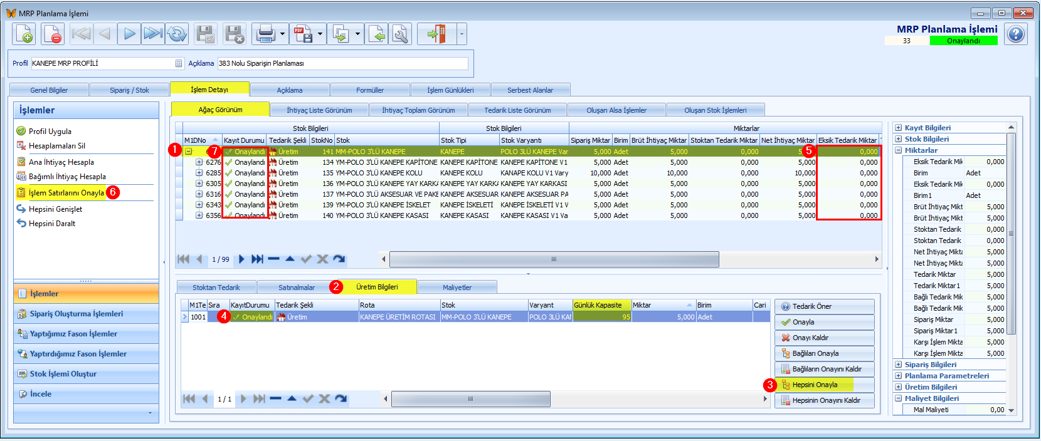The image size is (1041, 441).
Task: Open the wrench tools icon
Action: 400,34
